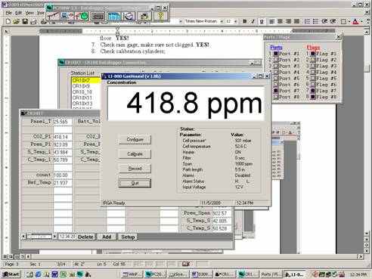Click the Flags heading link
Image resolution: width=372 pixels, height=279 pixels.
tap(313, 48)
